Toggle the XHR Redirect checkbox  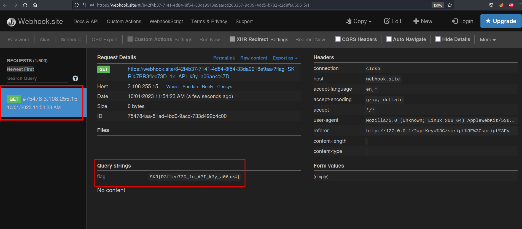pyautogui.click(x=232, y=39)
